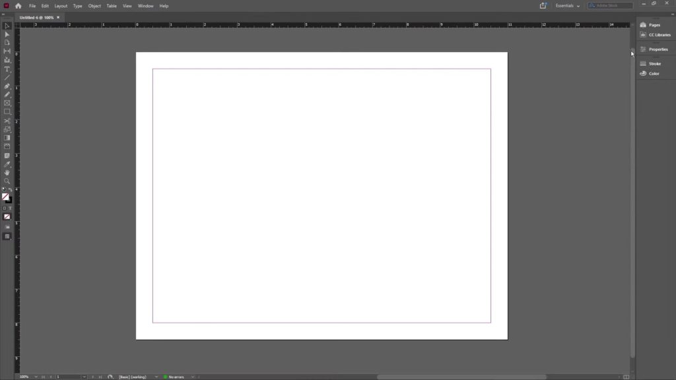
Task: Select the Pen tool
Action: (7, 85)
